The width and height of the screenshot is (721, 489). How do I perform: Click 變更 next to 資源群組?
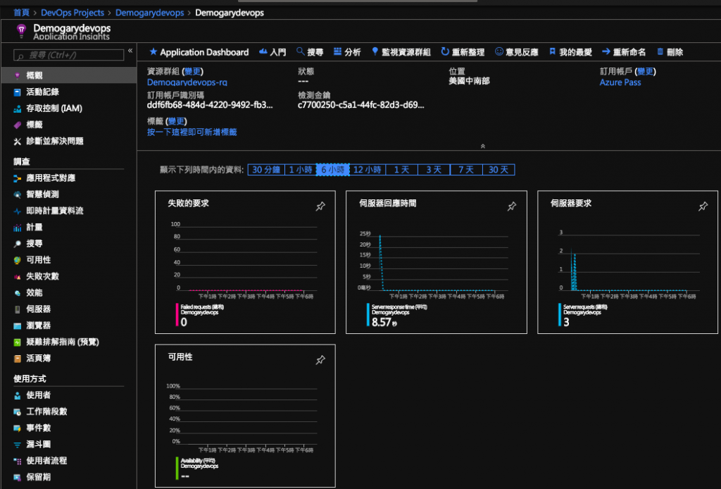[193, 71]
